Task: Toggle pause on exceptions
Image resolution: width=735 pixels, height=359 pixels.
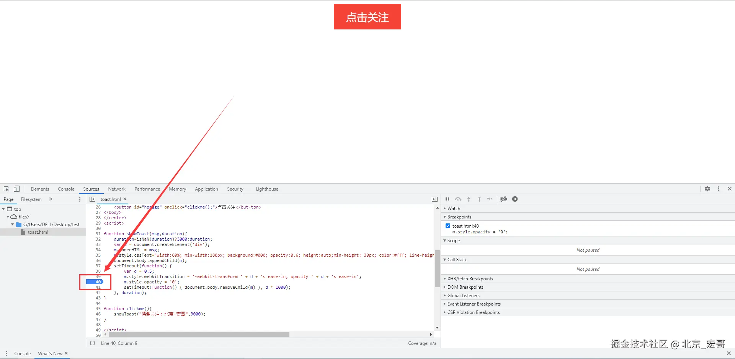Action: tap(515, 199)
